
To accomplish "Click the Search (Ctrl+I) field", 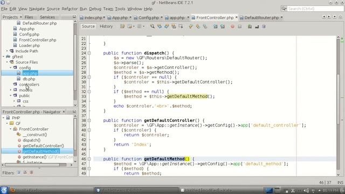I will point(315,9).
